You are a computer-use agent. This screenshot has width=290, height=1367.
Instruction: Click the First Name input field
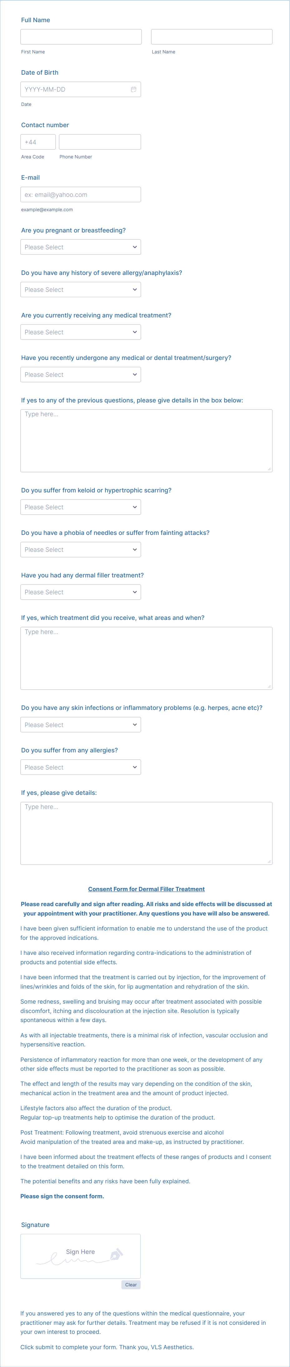80,36
